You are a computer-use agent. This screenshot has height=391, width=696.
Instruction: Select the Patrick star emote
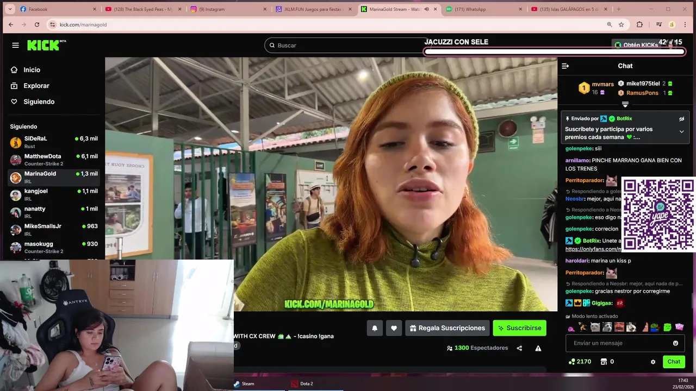645,327
